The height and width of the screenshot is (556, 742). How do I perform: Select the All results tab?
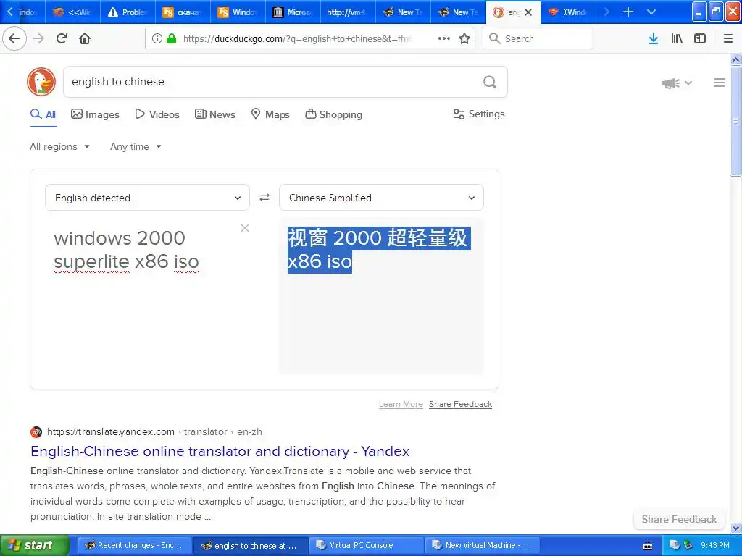(x=43, y=114)
